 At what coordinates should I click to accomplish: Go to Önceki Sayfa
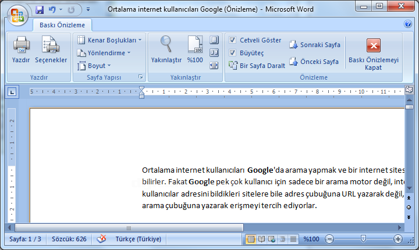(x=314, y=62)
